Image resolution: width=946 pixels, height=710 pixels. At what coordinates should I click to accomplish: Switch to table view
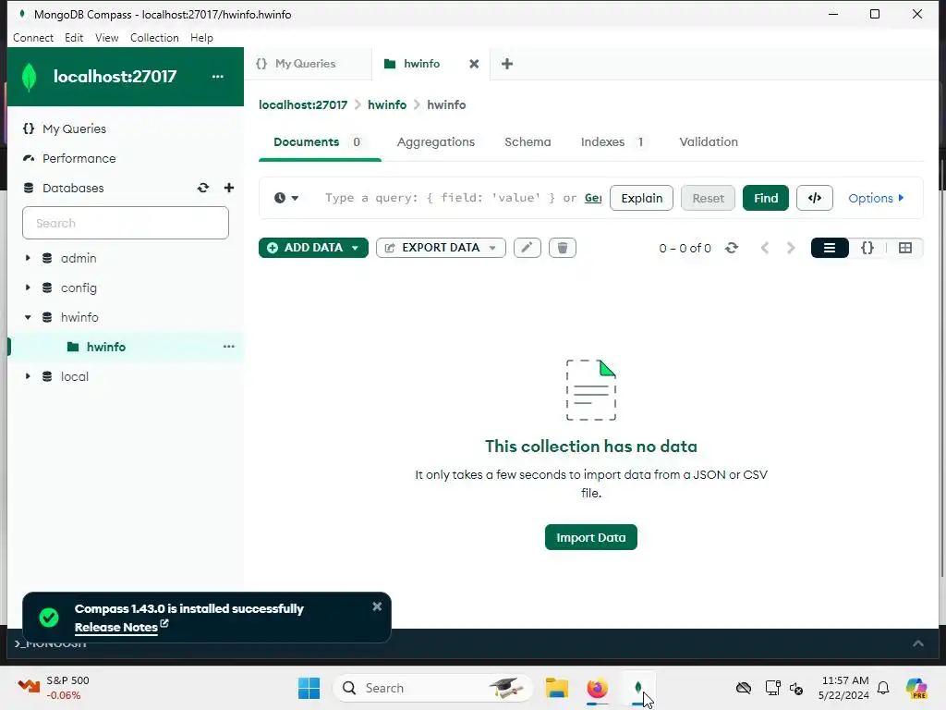(x=905, y=248)
